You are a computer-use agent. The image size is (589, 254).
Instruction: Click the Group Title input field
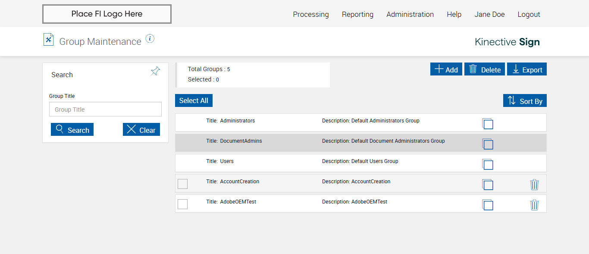pyautogui.click(x=105, y=110)
